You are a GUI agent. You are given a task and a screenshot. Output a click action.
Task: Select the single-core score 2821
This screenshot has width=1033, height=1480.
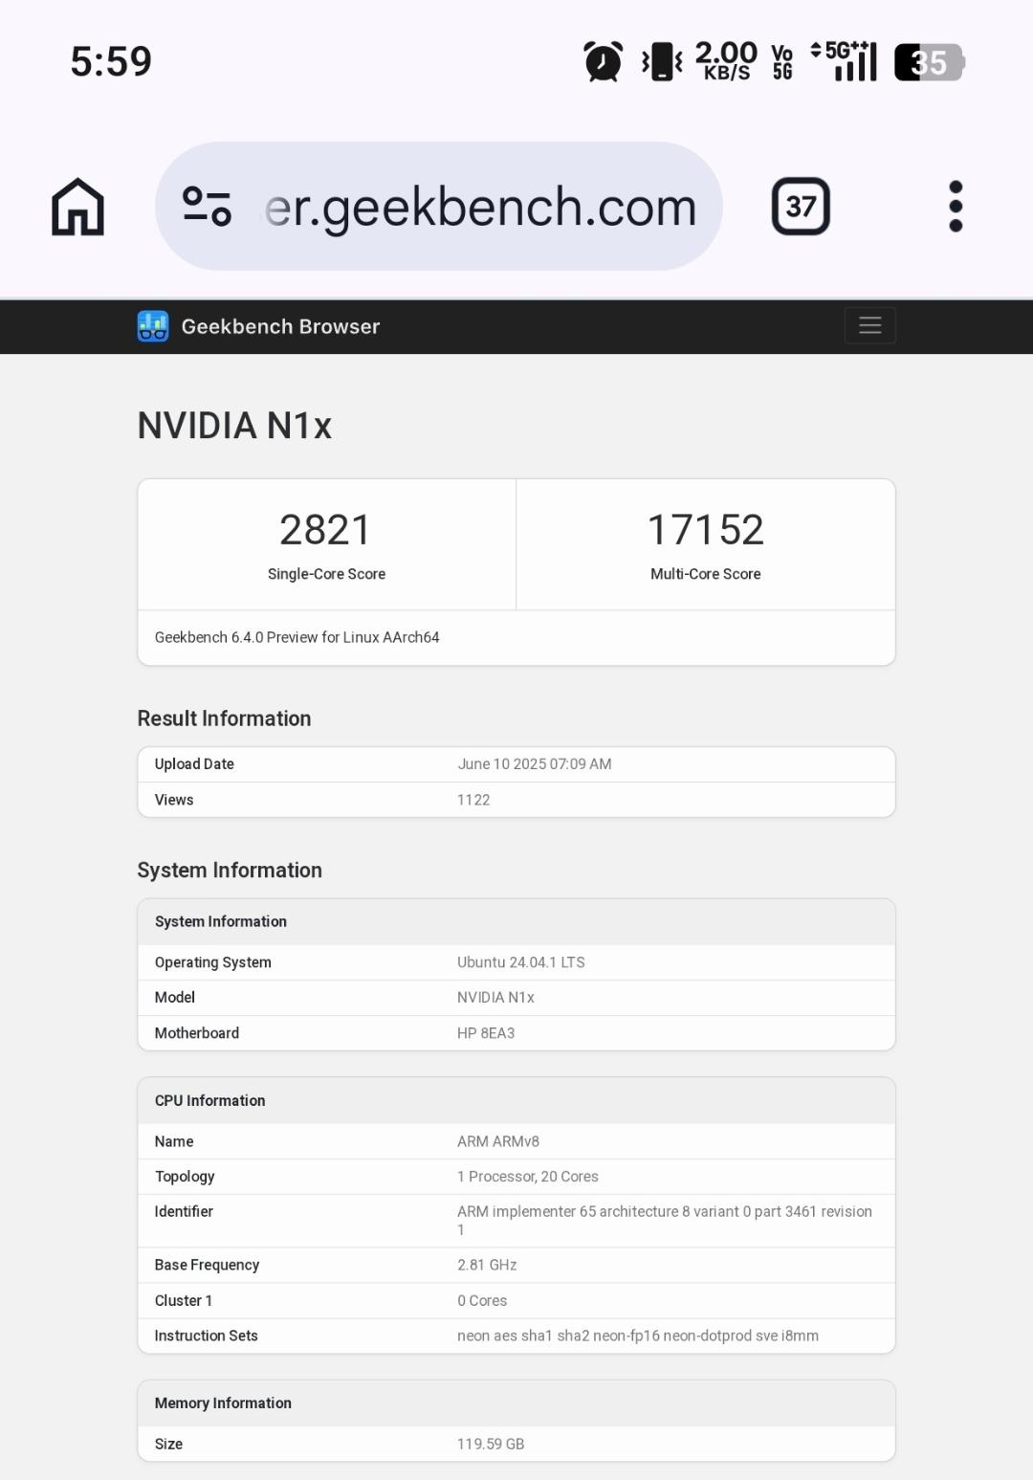pyautogui.click(x=325, y=530)
